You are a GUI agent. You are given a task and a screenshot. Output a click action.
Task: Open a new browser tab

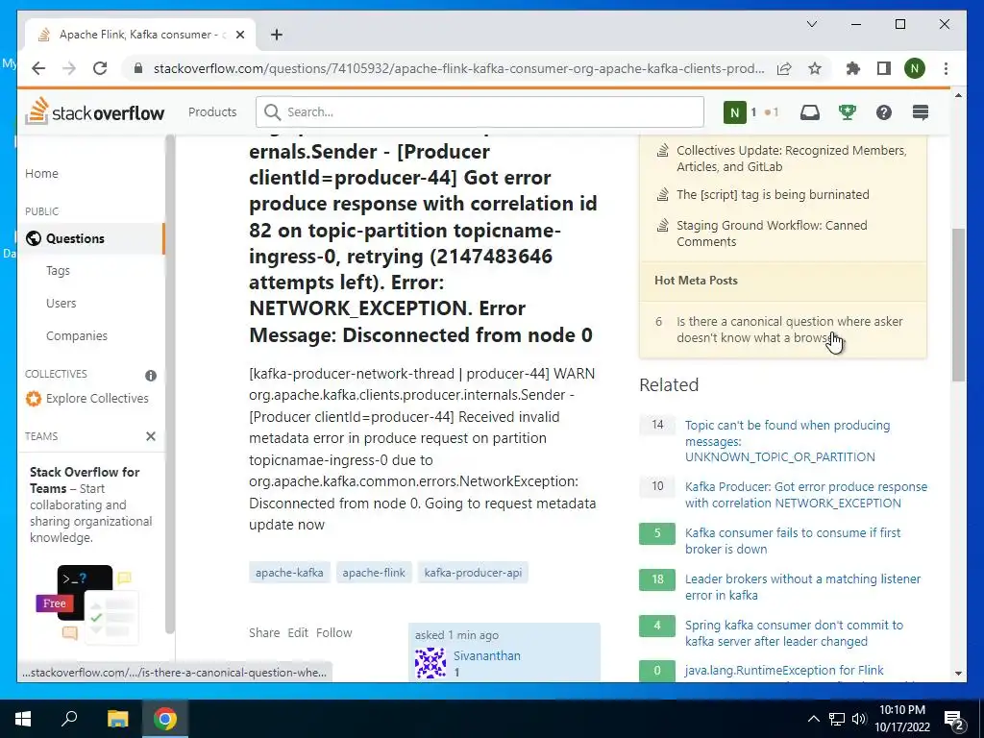(277, 35)
